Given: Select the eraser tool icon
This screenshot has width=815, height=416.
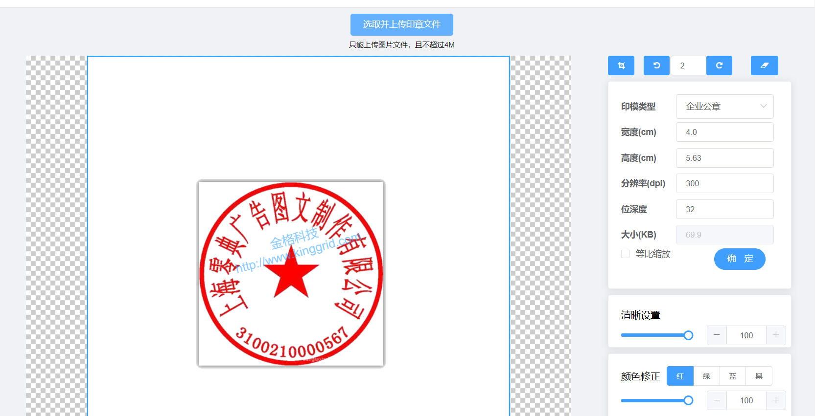Looking at the screenshot, I should [764, 66].
